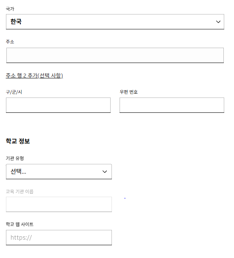The width and height of the screenshot is (234, 258).
Task: Click the chevron arrow in 기관 유형 dropdown
Action: point(105,172)
